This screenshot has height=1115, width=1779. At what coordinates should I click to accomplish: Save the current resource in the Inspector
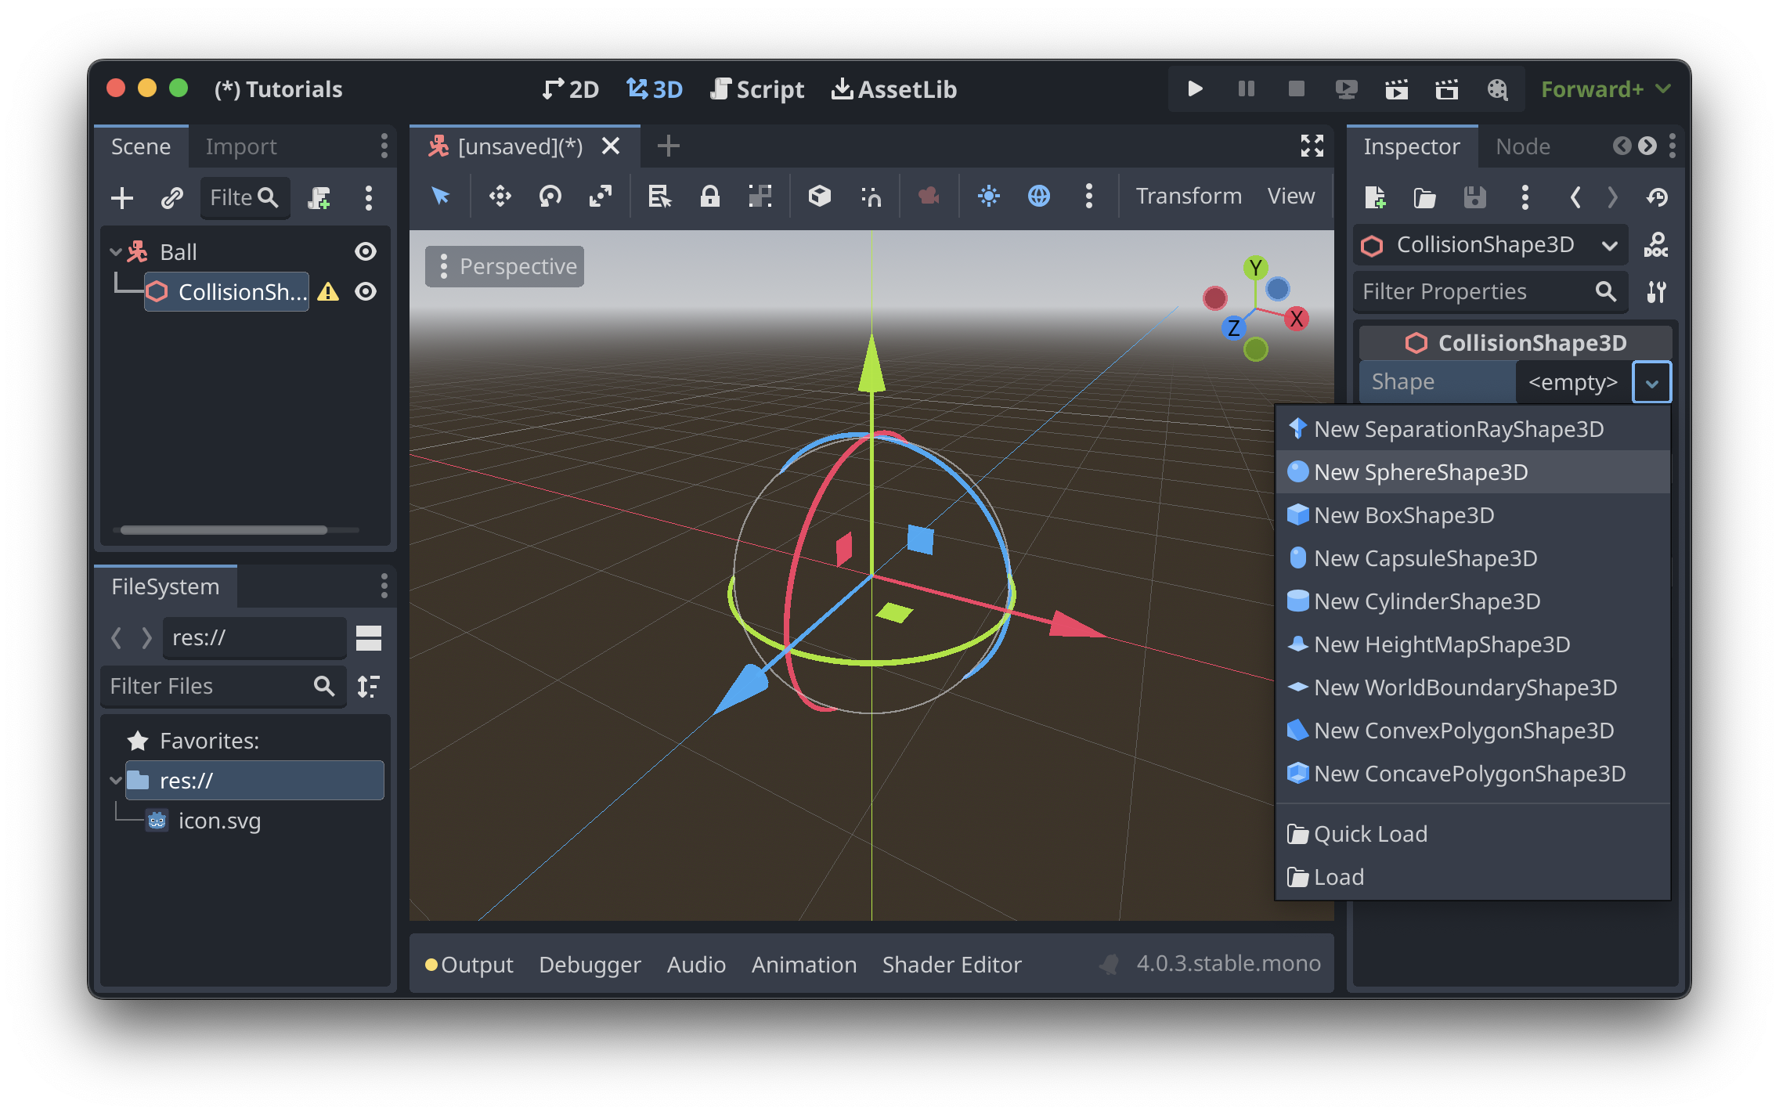click(x=1475, y=197)
